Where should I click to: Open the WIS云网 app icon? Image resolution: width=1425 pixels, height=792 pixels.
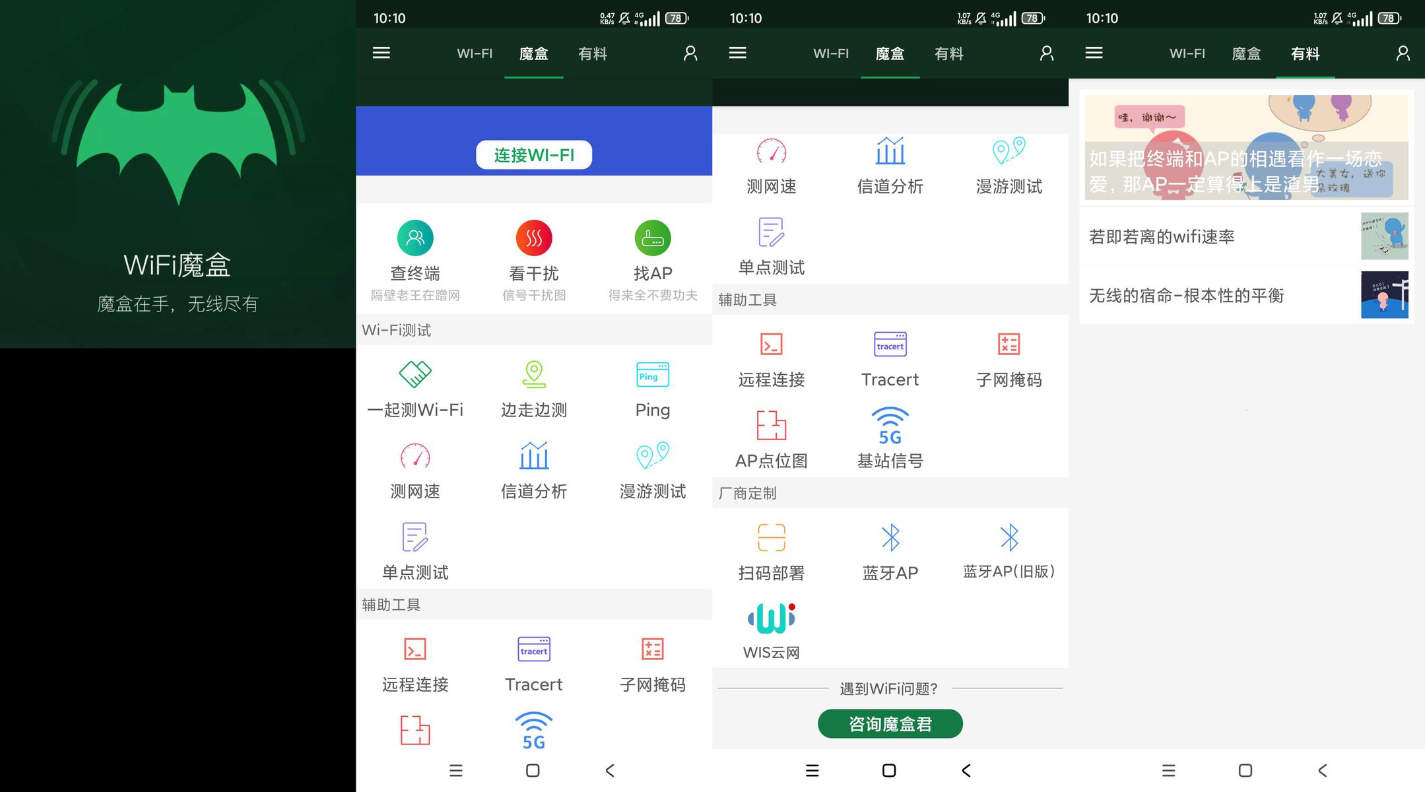click(771, 618)
